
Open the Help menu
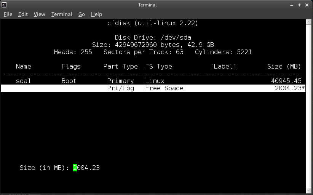pyautogui.click(x=96, y=14)
